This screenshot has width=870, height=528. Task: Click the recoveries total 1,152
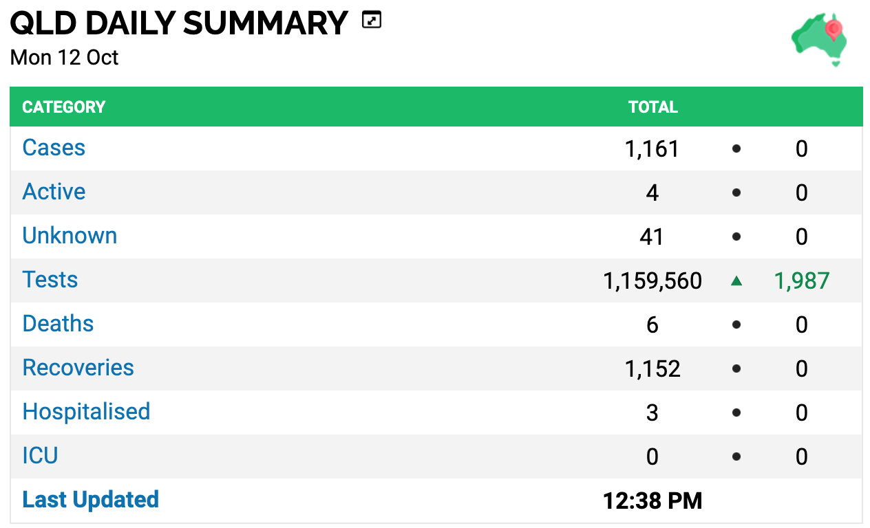[x=652, y=368]
